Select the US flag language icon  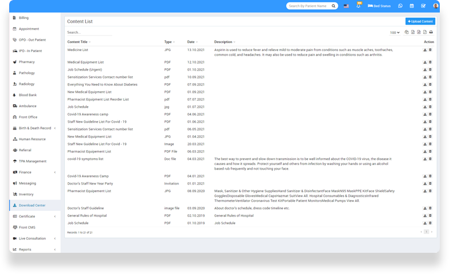tap(346, 6)
